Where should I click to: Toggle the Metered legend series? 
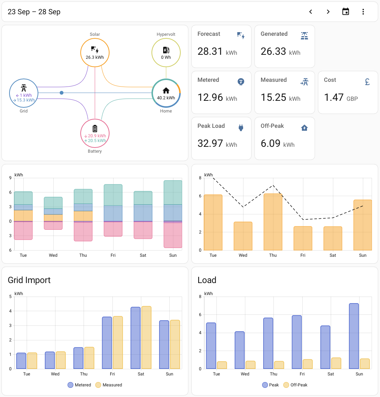pyautogui.click(x=80, y=385)
